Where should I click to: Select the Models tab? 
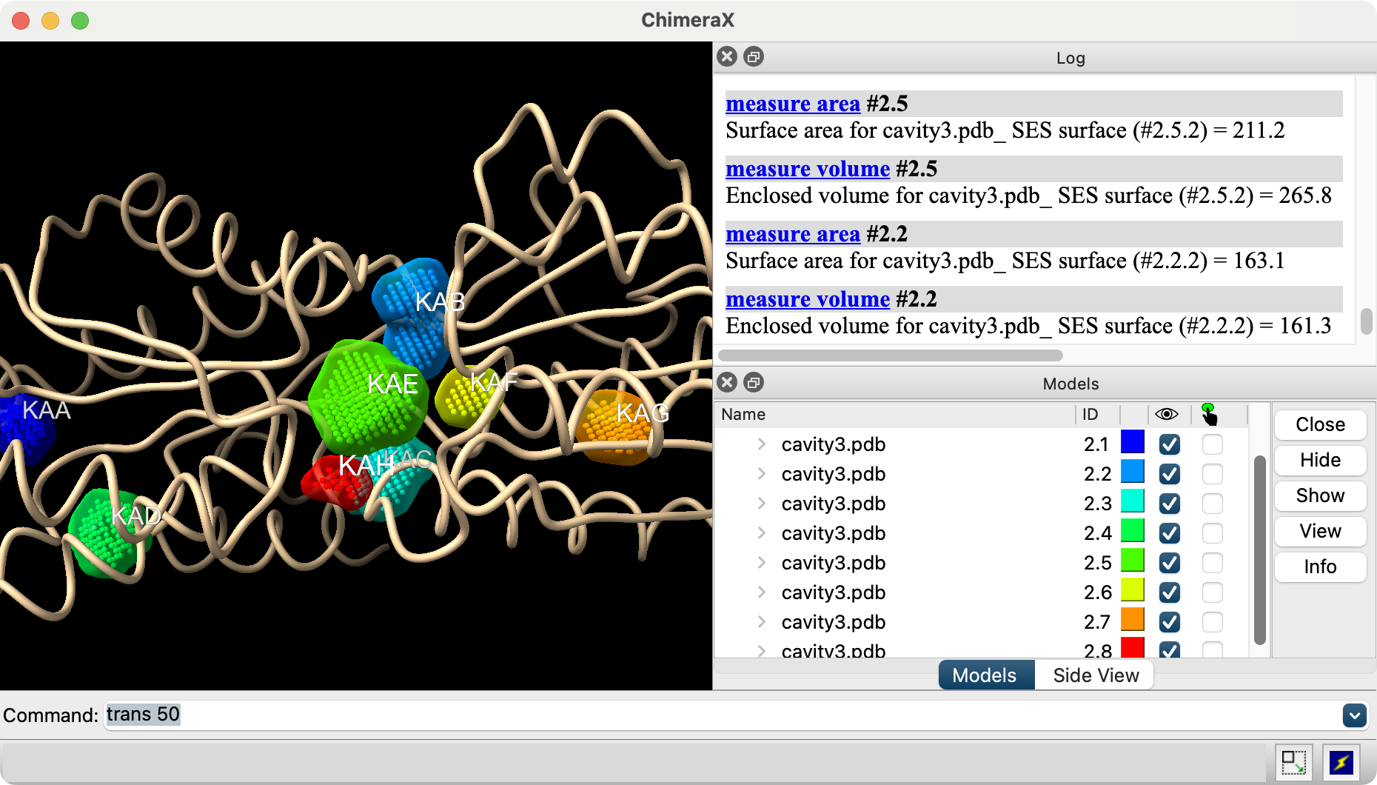[985, 675]
